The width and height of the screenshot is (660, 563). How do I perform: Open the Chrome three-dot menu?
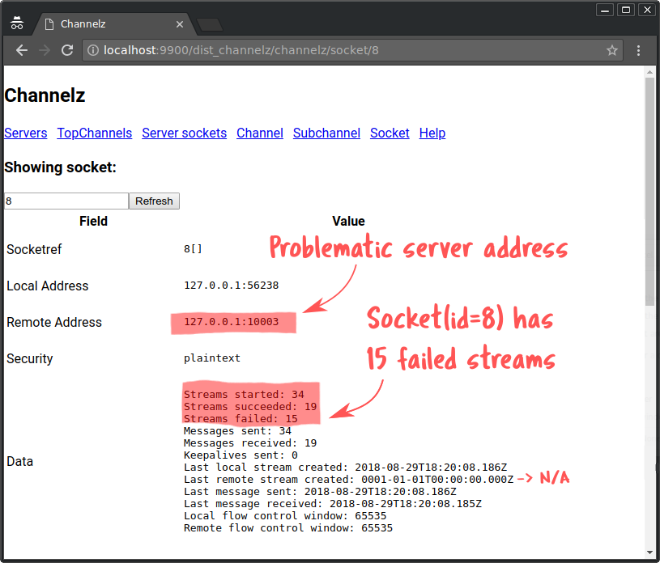pos(639,50)
